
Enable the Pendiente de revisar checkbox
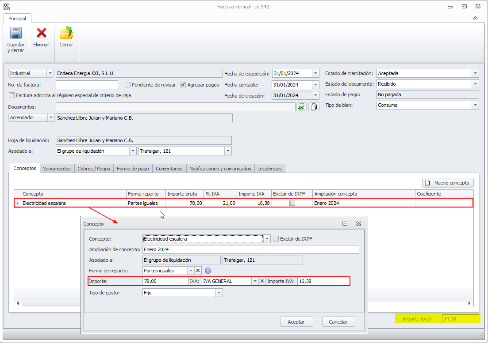(128, 85)
